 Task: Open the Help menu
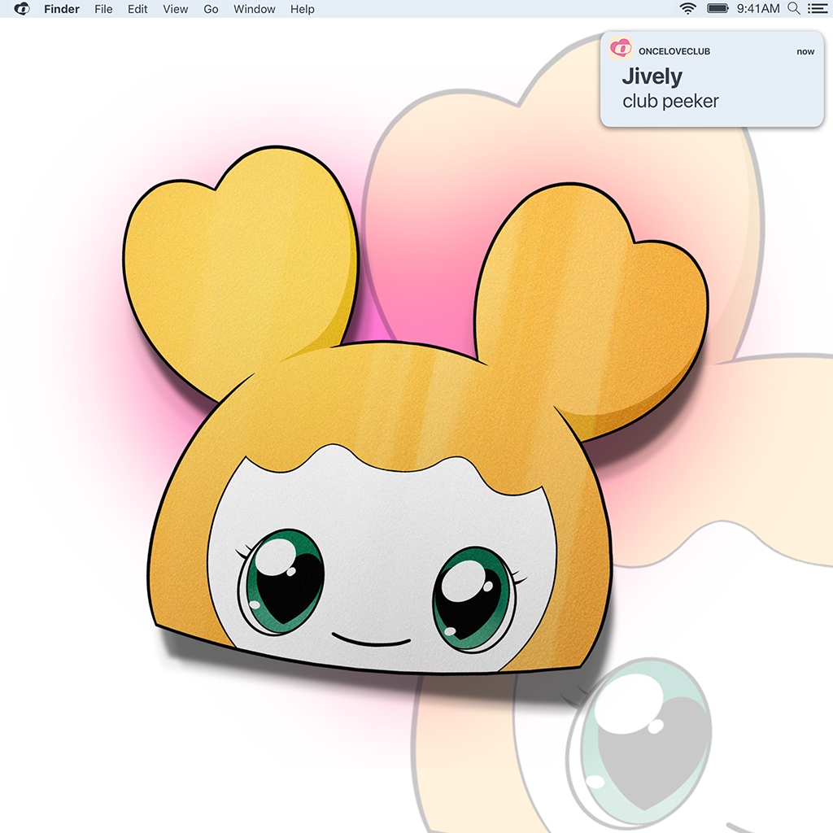(302, 9)
